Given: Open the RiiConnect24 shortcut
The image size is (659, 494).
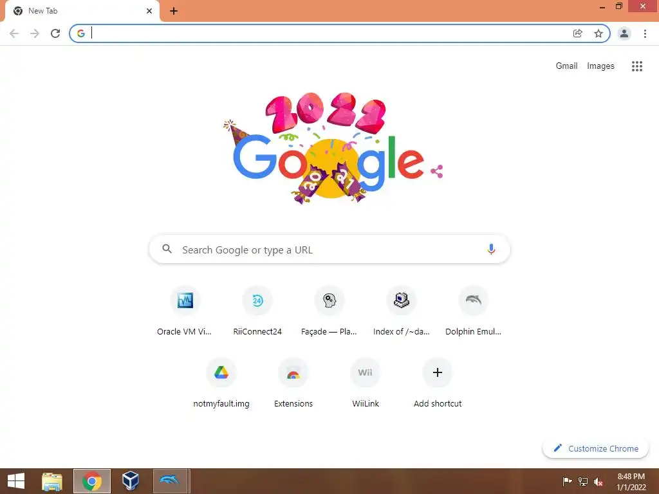Looking at the screenshot, I should [x=257, y=312].
